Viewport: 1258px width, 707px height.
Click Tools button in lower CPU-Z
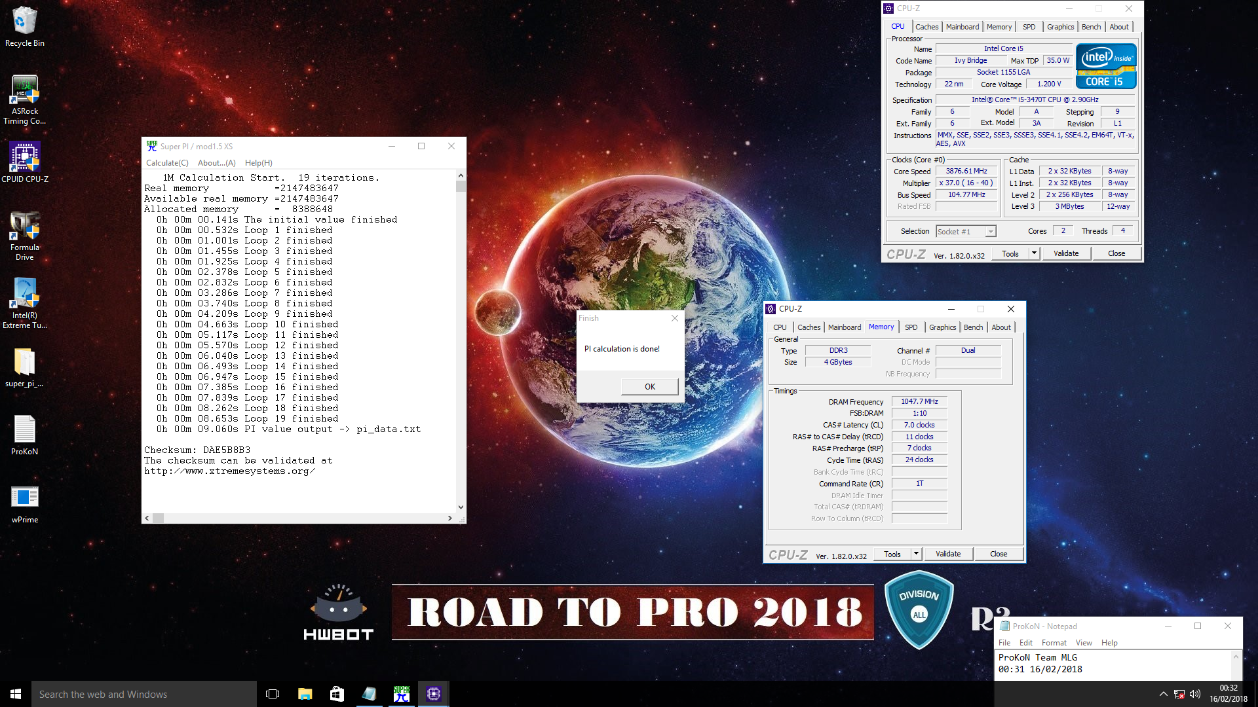892,554
